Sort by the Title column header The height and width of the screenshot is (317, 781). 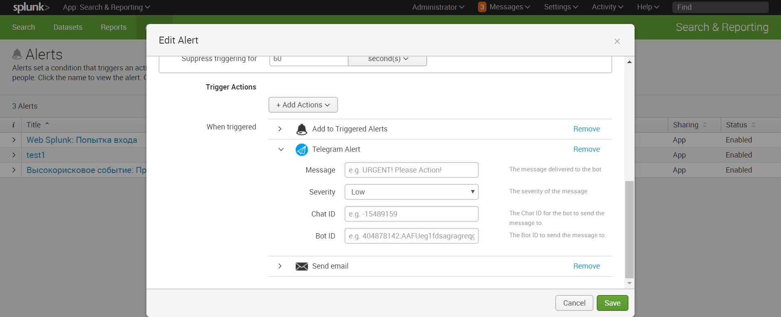coord(38,125)
